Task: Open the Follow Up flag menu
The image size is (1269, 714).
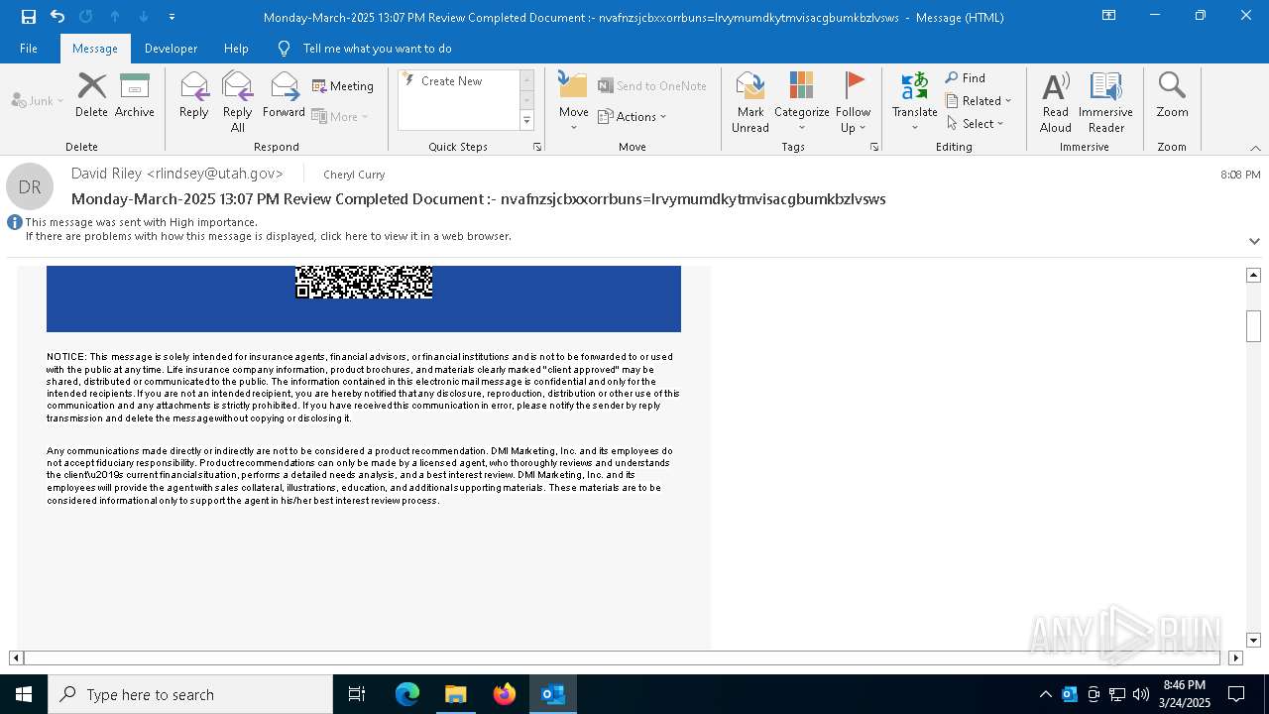Action: coord(853,102)
